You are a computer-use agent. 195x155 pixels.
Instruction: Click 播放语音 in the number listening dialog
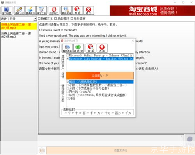pos(67,48)
